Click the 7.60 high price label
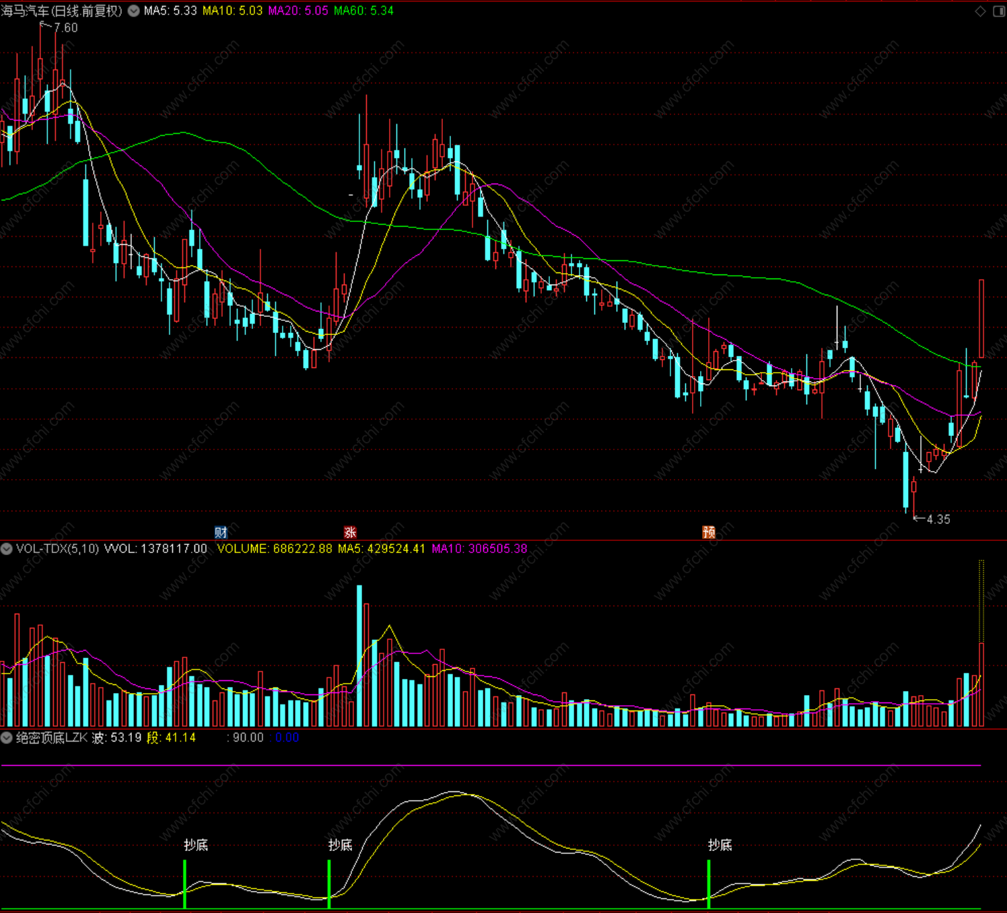This screenshot has width=1007, height=913. click(66, 28)
